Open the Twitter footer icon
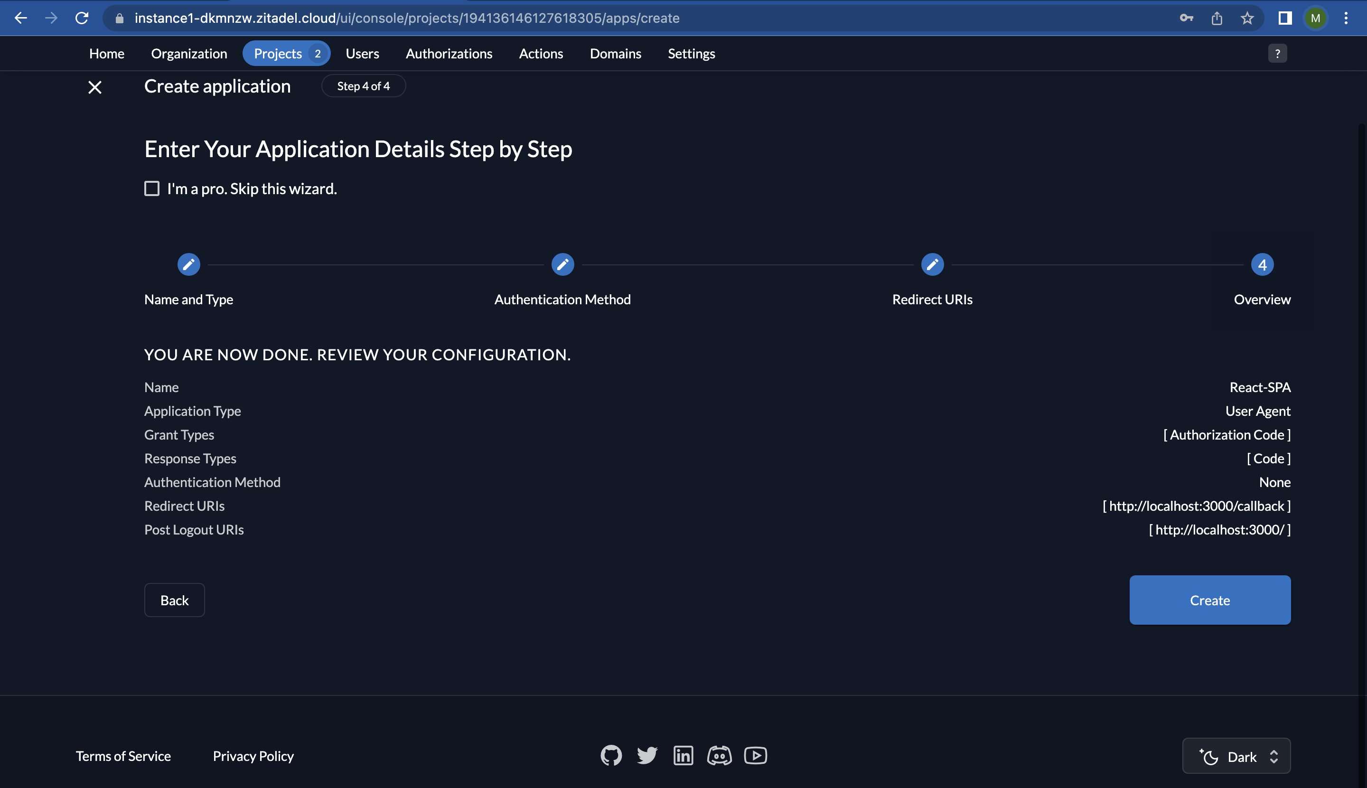1367x788 pixels. 646,755
